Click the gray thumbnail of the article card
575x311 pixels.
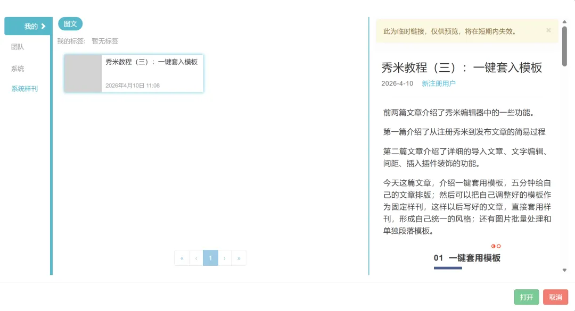click(x=83, y=73)
